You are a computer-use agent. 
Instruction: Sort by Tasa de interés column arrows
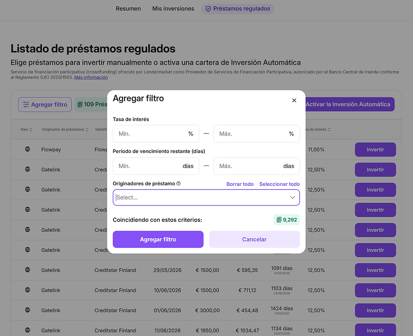coord(329,129)
